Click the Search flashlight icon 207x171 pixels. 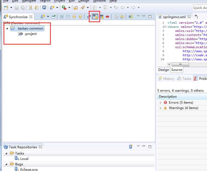tap(83, 8)
